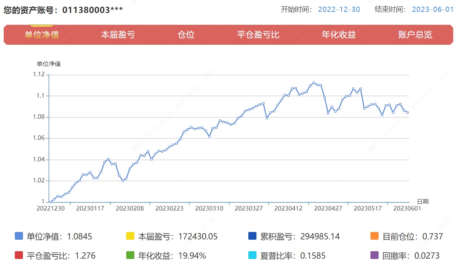The image size is (460, 266).
Task: Open the 账户总览 tab
Action: point(415,35)
